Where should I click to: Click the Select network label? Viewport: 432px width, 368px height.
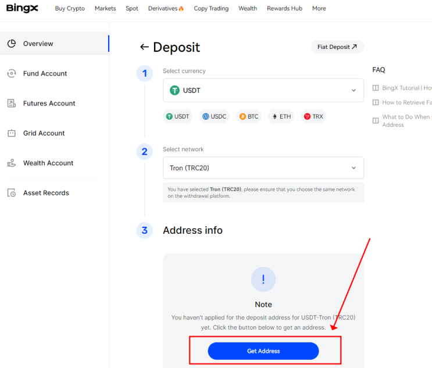[x=183, y=149]
